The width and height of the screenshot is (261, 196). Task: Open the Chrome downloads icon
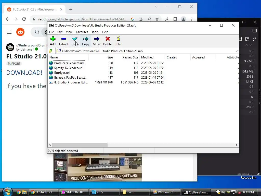pyautogui.click(x=167, y=19)
